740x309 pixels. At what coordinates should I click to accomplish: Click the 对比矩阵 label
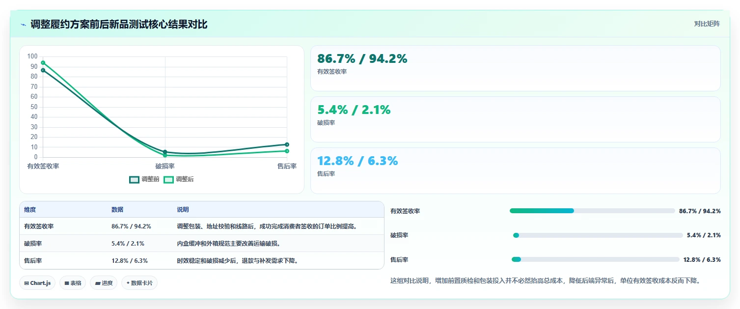[x=707, y=24]
